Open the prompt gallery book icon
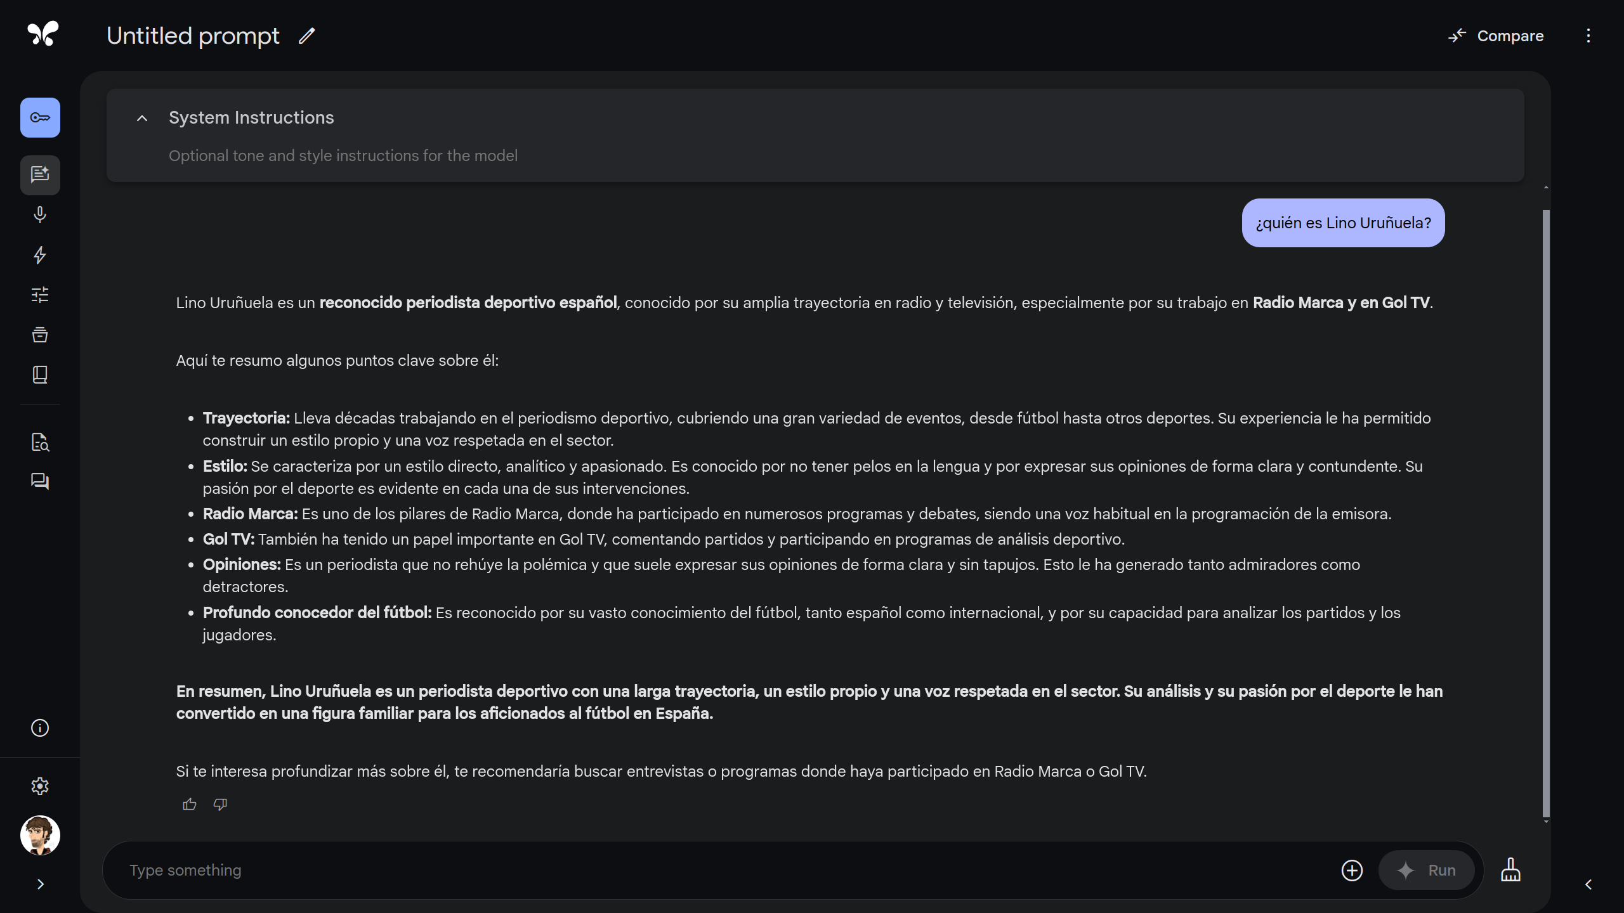Image resolution: width=1624 pixels, height=913 pixels. pyautogui.click(x=40, y=375)
